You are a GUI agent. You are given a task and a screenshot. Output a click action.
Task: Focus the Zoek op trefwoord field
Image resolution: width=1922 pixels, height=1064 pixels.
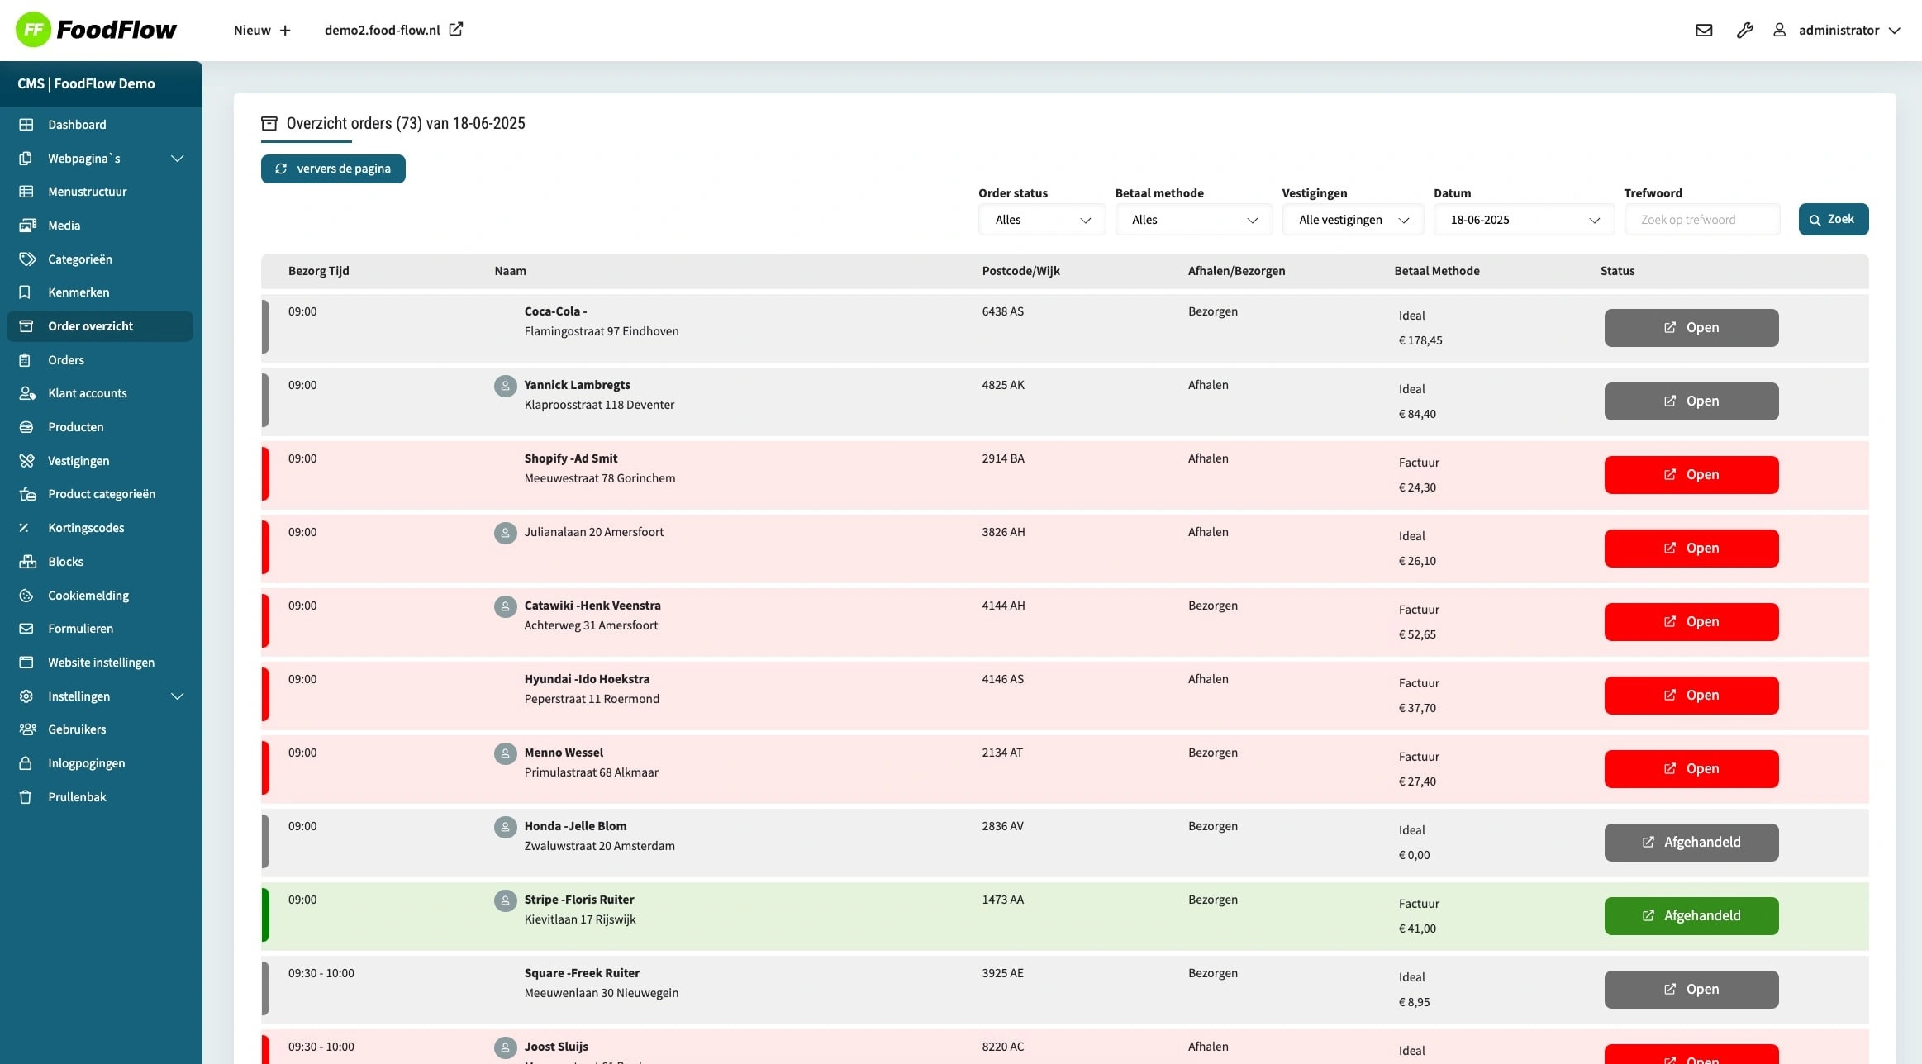(1701, 220)
